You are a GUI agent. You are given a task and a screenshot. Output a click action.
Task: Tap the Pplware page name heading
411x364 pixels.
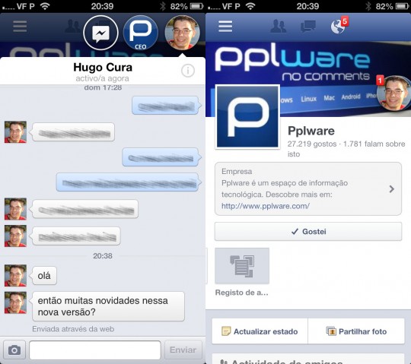311,131
